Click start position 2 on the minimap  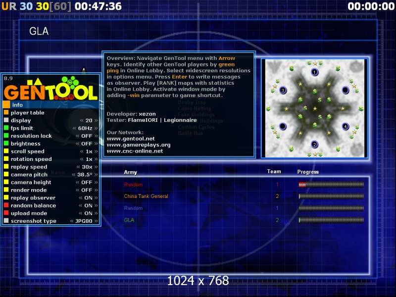[314, 145]
